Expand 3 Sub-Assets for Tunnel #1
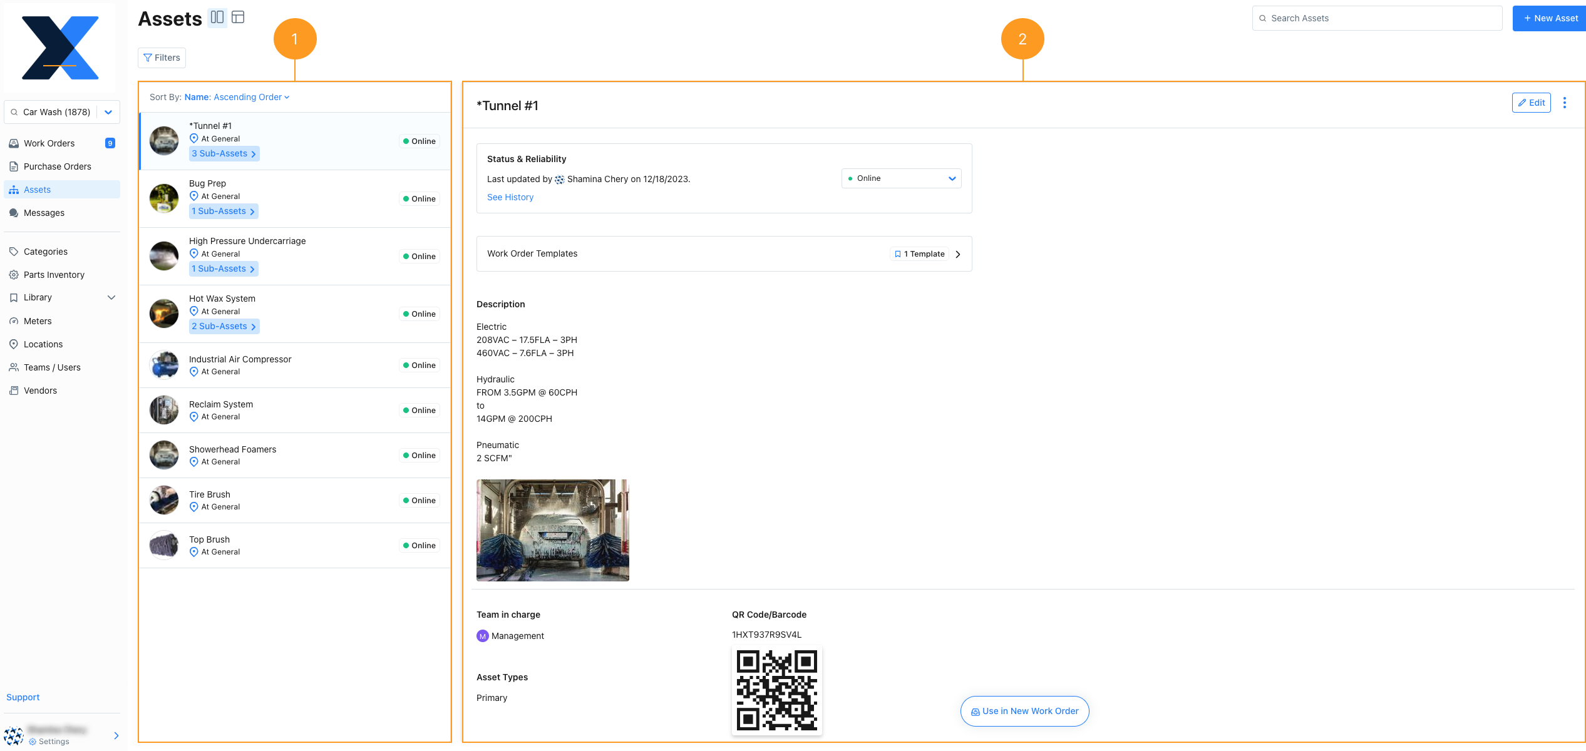 tap(224, 153)
